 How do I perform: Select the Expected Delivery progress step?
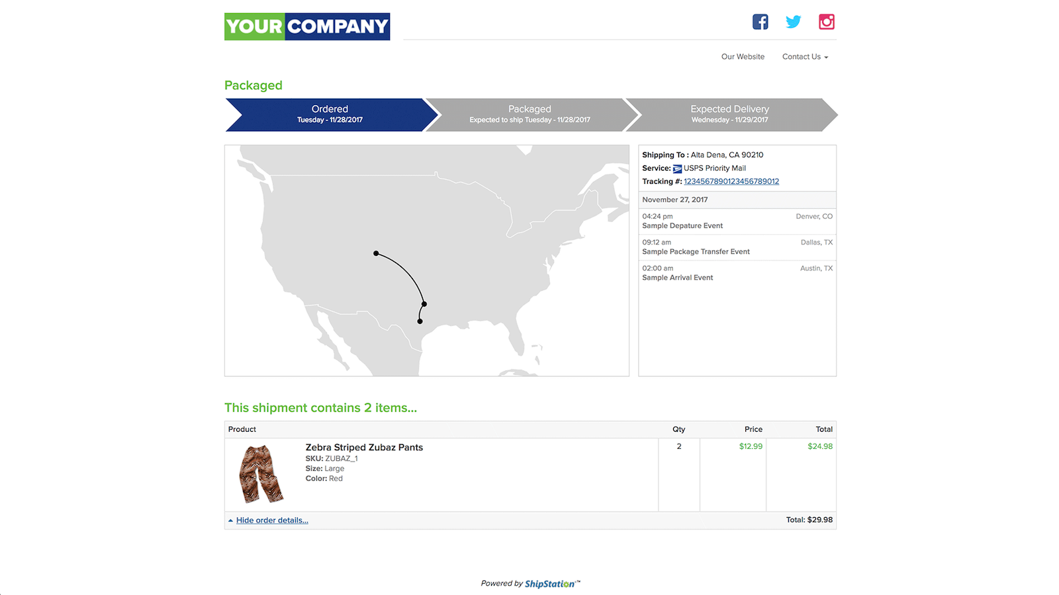click(729, 114)
